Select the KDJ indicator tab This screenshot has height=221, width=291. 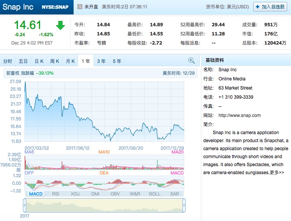click(x=76, y=194)
